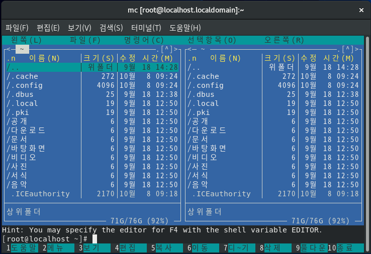Click right panel history back arrow
Image resolution: width=371 pixels, height=254 pixels.
(x=190, y=49)
